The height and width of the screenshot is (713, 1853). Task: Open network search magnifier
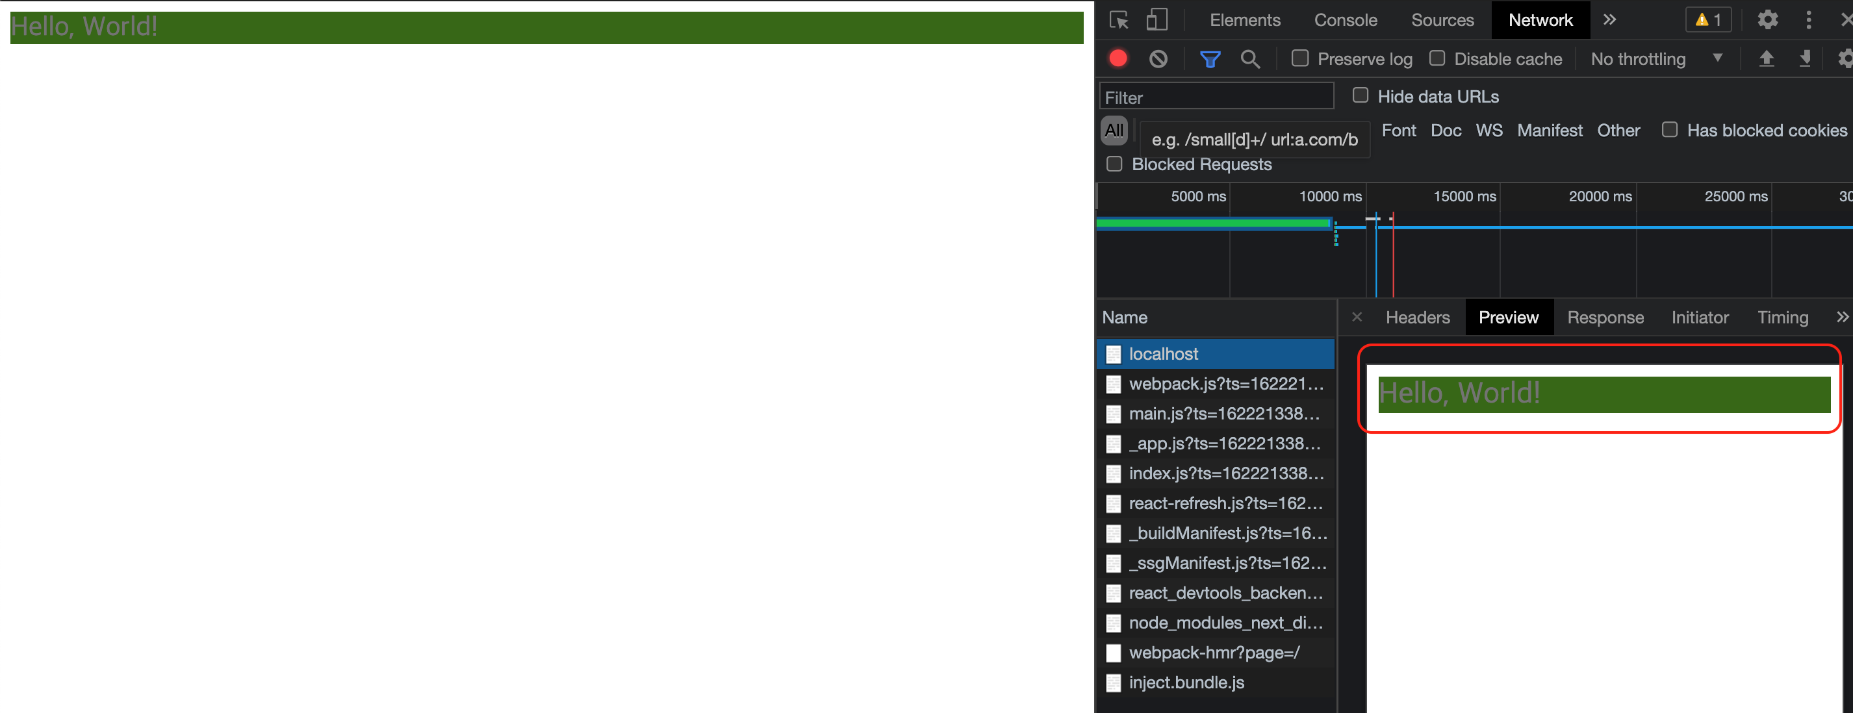click(1250, 59)
